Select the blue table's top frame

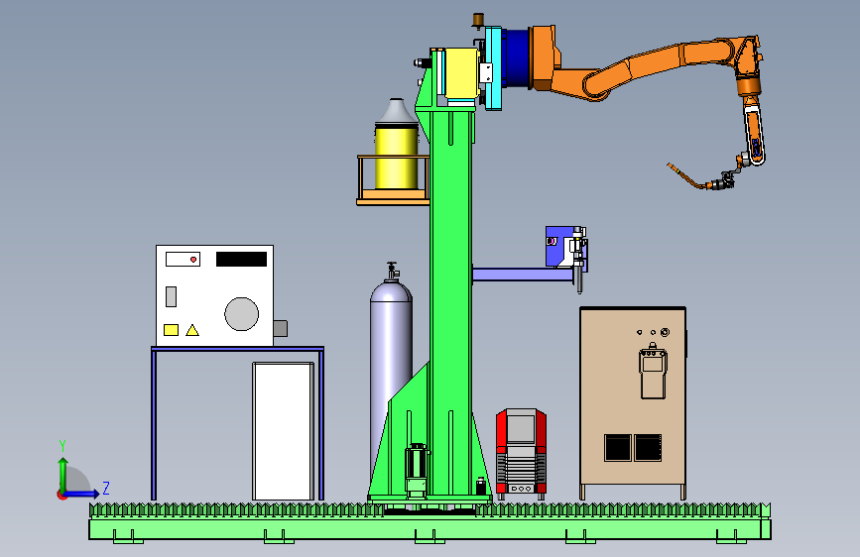coord(237,349)
